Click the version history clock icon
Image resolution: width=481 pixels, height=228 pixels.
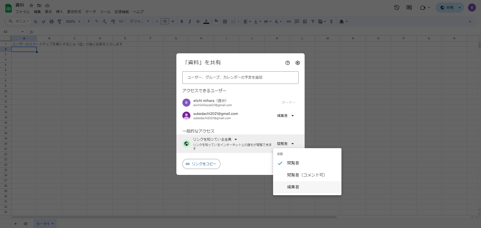coord(397,8)
